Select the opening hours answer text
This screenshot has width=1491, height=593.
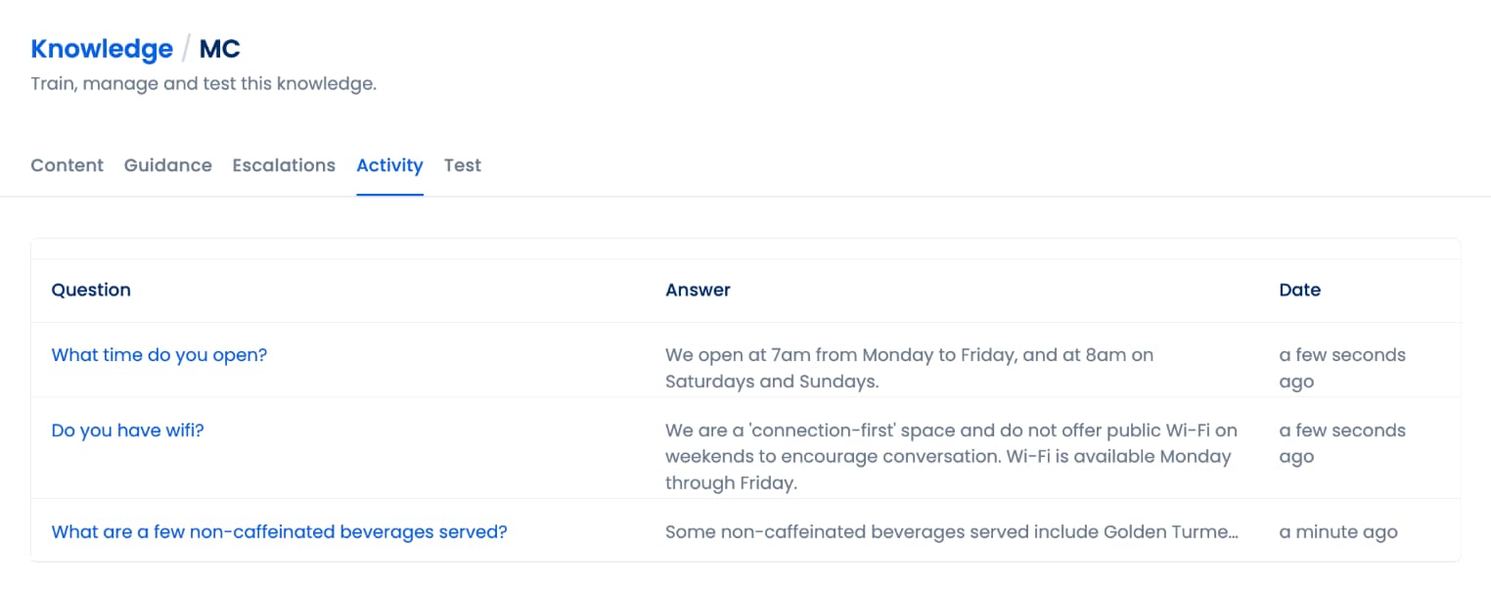(909, 368)
